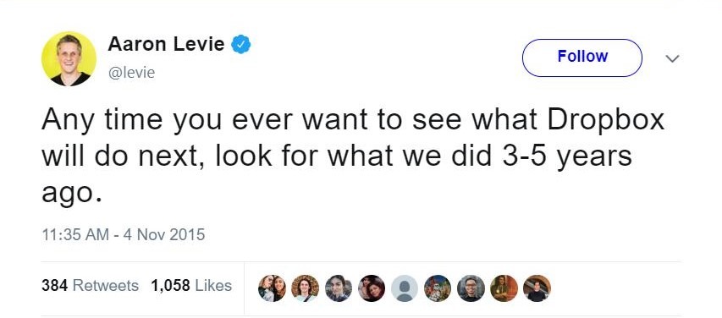Follow Aaron Levie using the Follow button
This screenshot has height=318, width=722.
coord(582,58)
